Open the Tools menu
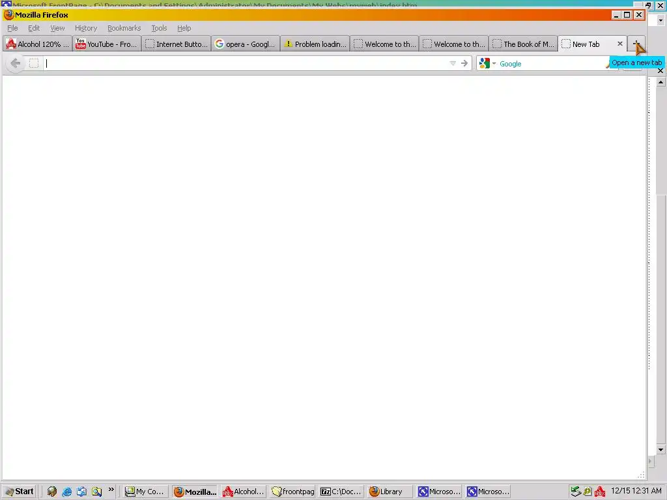Image resolution: width=667 pixels, height=500 pixels. 159,28
